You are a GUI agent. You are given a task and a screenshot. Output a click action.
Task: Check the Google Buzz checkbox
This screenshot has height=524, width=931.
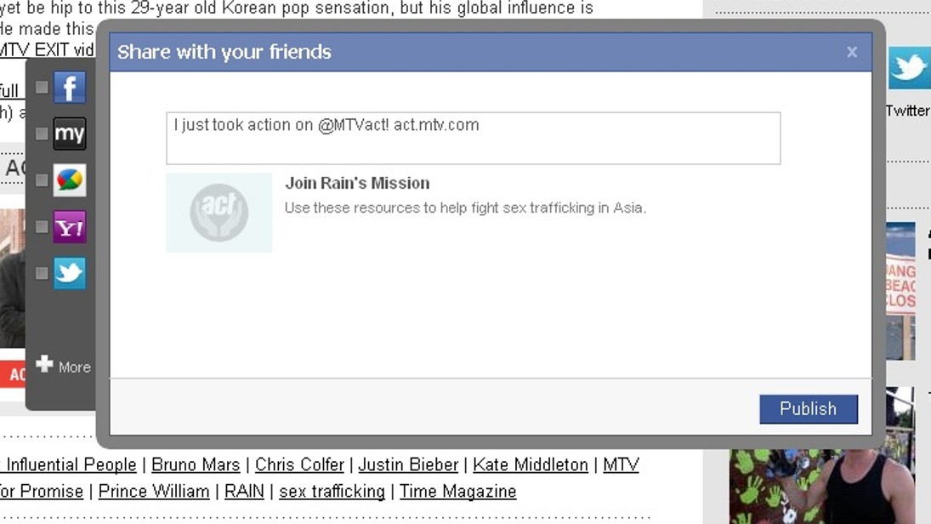[x=42, y=180]
